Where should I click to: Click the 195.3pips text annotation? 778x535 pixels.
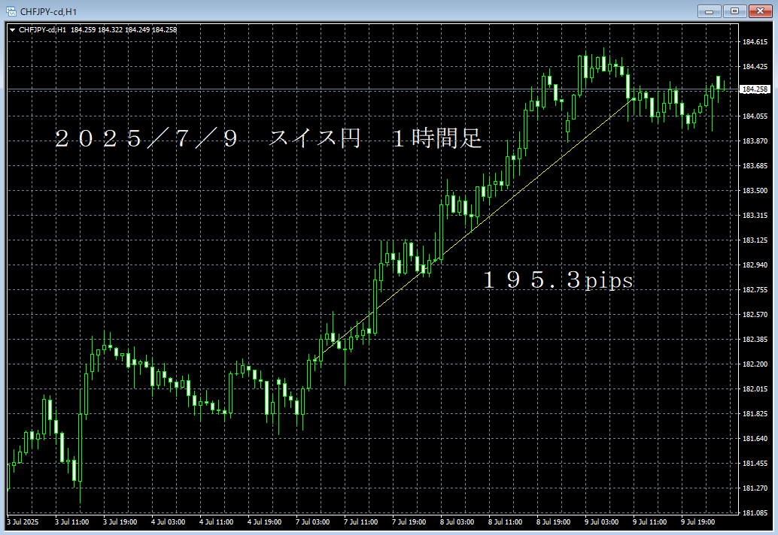(558, 280)
